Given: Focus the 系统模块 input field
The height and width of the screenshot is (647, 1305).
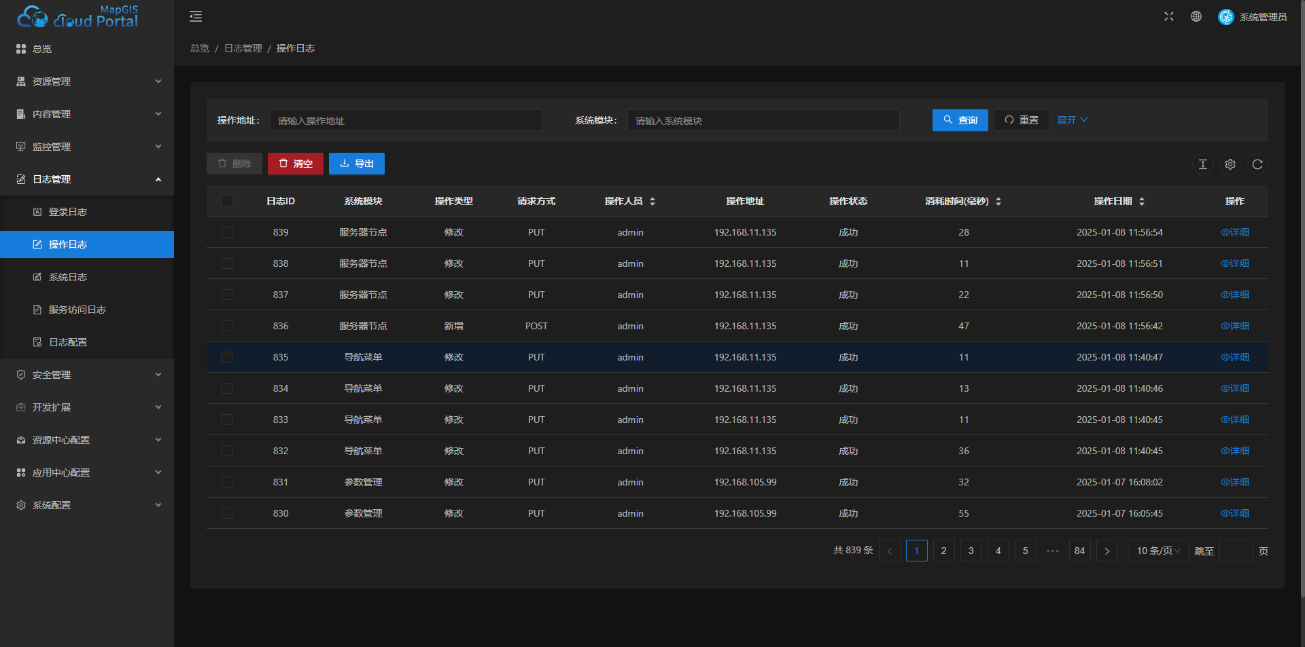Looking at the screenshot, I should click(763, 120).
